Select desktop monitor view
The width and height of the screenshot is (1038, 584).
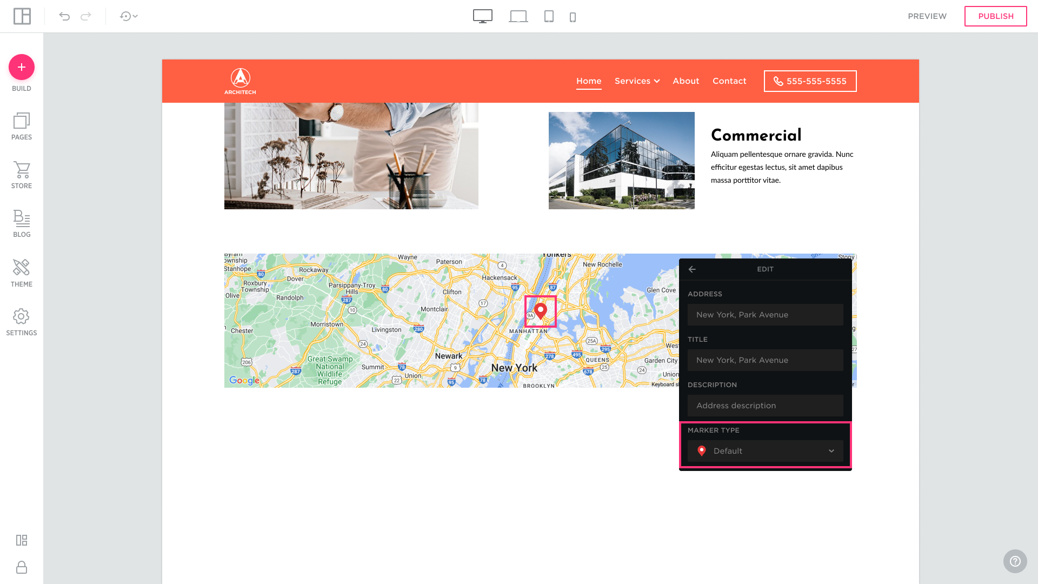482,16
